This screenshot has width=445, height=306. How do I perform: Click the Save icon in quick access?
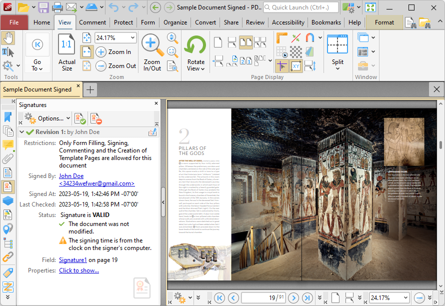pyautogui.click(x=43, y=7)
